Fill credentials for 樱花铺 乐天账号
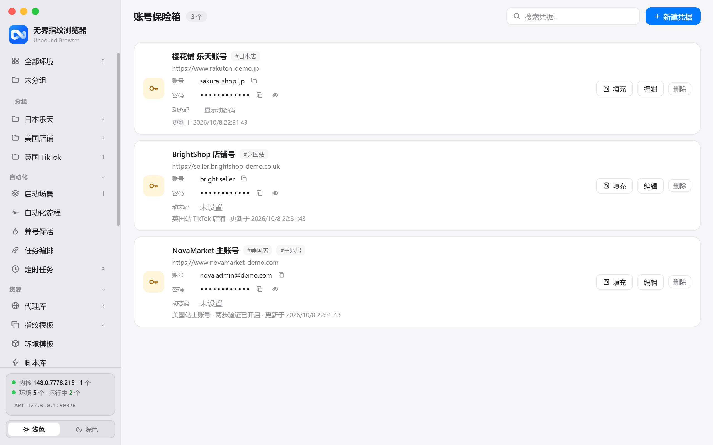Image resolution: width=713 pixels, height=445 pixels. [614, 89]
